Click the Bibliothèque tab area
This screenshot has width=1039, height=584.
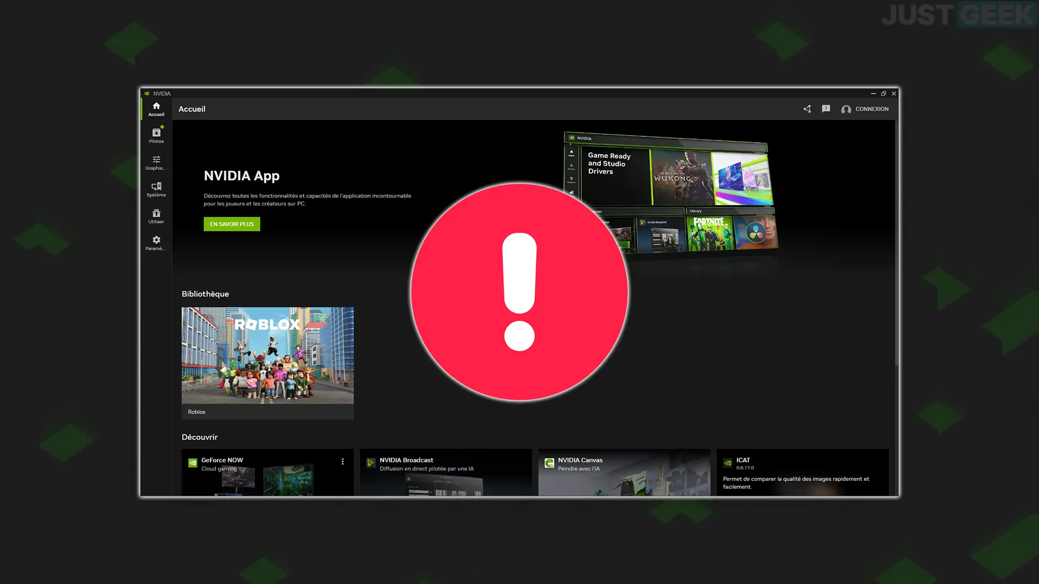point(205,294)
